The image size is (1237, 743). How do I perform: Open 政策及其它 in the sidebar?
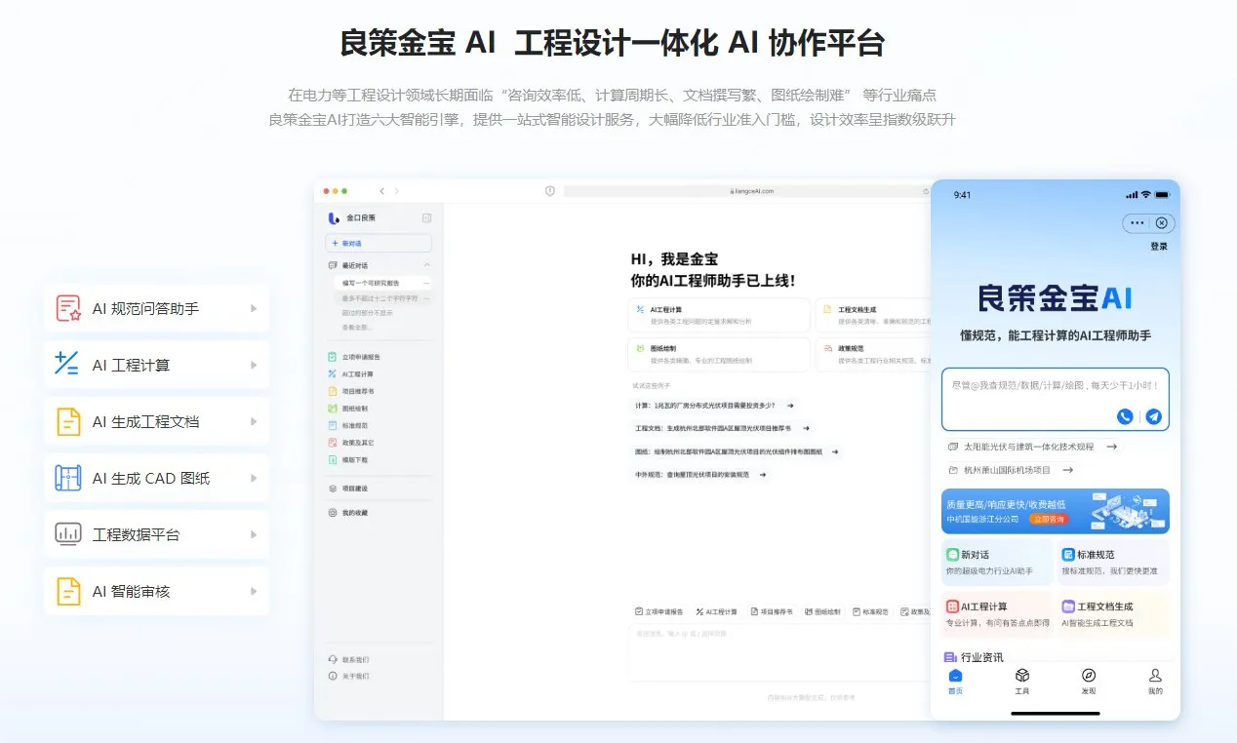[x=351, y=443]
